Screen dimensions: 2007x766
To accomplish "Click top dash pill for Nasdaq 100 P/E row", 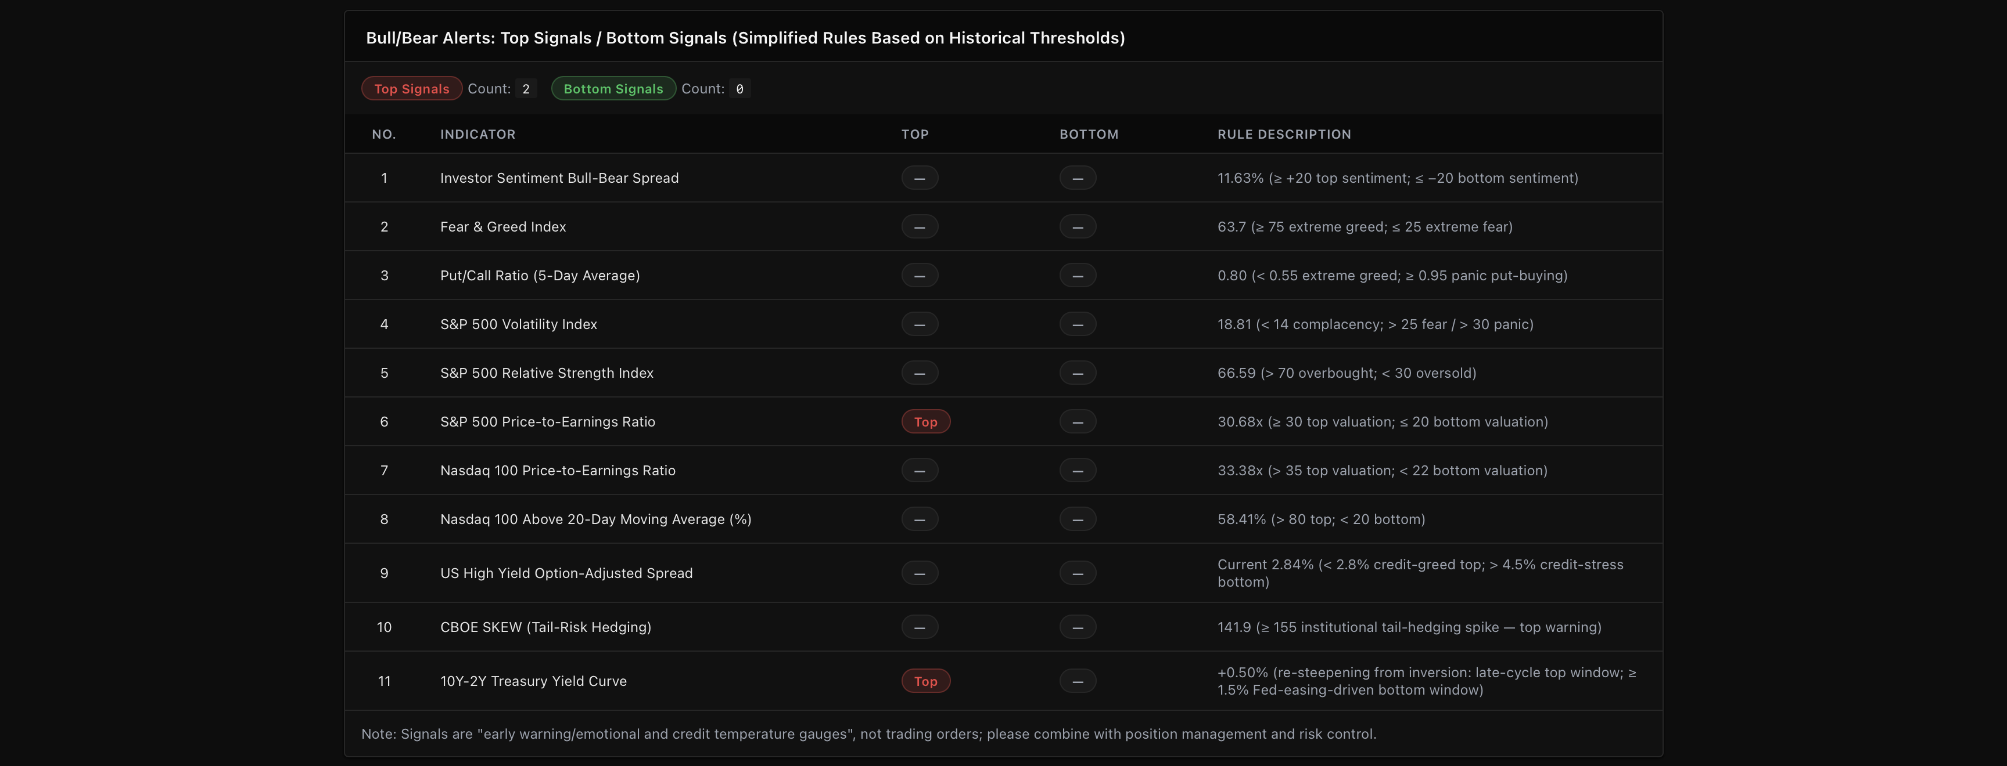I will point(920,470).
